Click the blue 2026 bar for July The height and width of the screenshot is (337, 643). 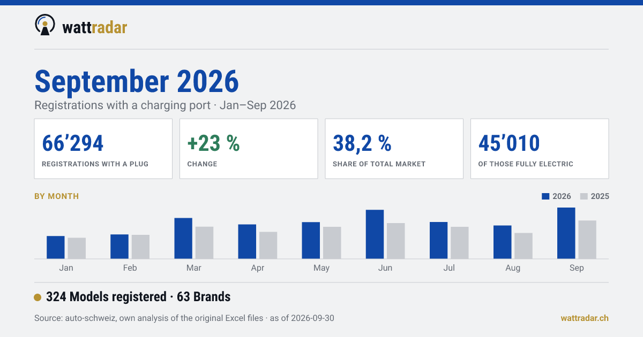tap(438, 240)
